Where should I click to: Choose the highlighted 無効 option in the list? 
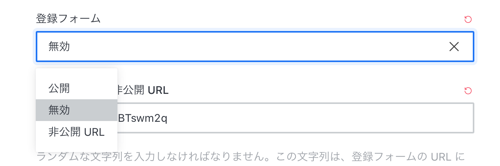77,110
